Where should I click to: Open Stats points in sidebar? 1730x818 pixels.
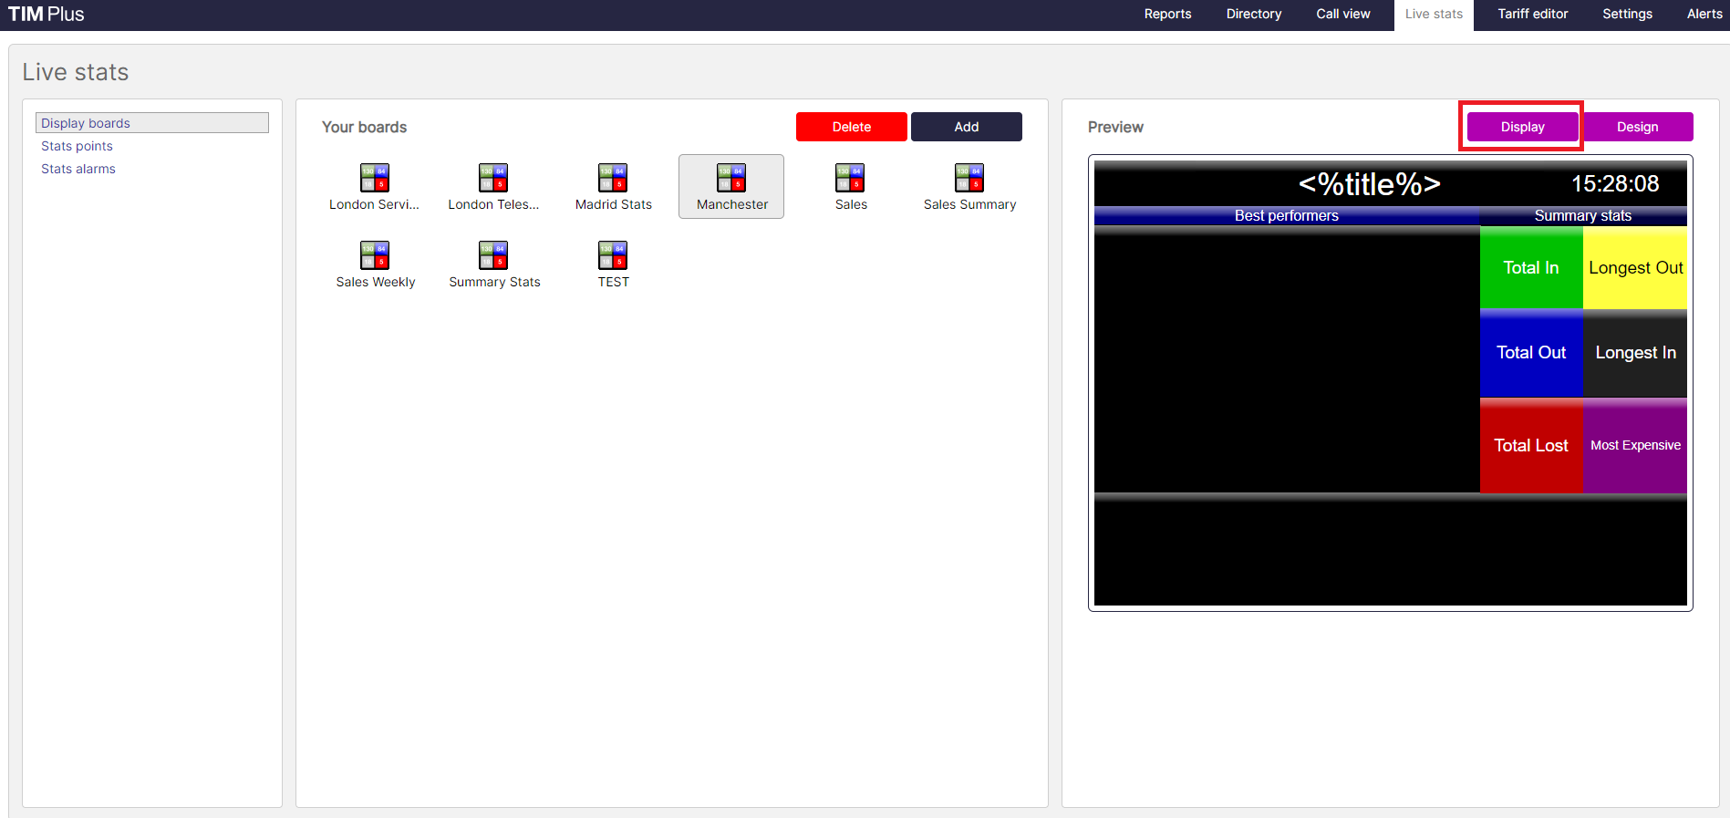[x=77, y=146]
